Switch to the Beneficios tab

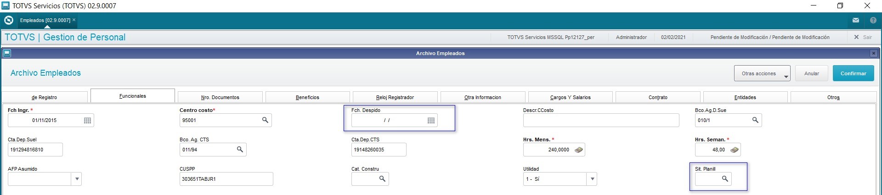pyautogui.click(x=307, y=97)
